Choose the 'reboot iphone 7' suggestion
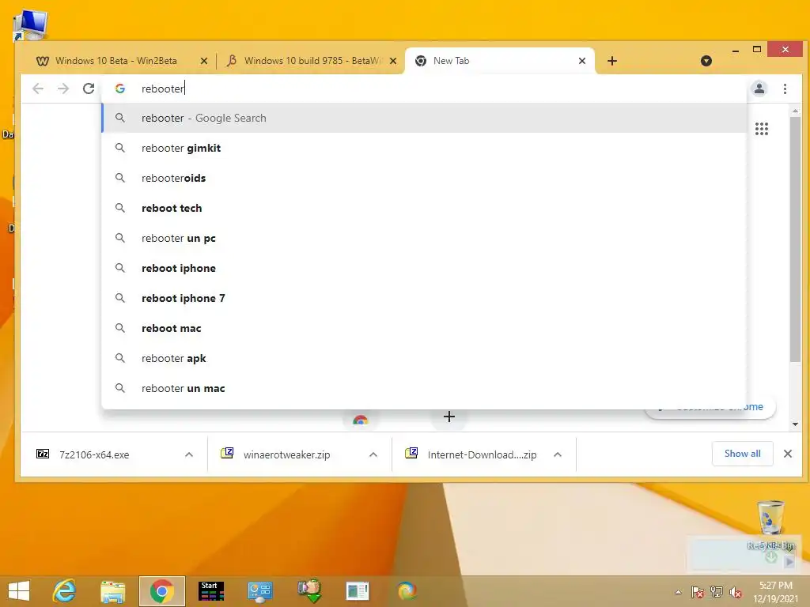810x607 pixels. 424,298
